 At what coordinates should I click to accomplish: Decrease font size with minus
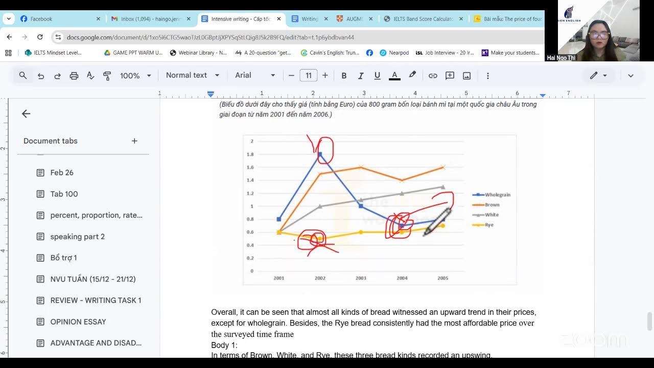(291, 76)
